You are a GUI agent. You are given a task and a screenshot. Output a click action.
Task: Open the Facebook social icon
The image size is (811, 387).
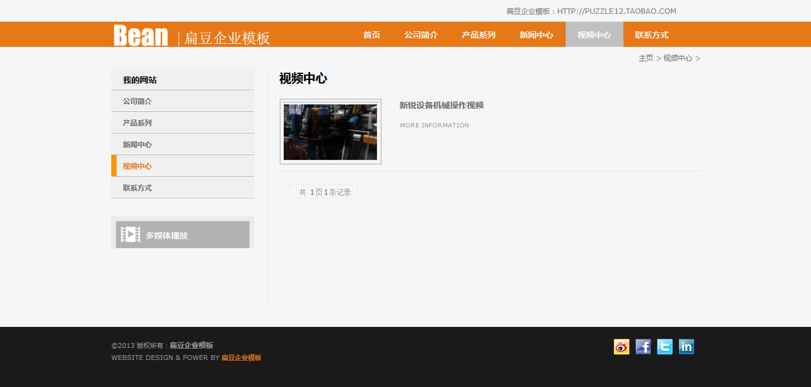(x=643, y=347)
